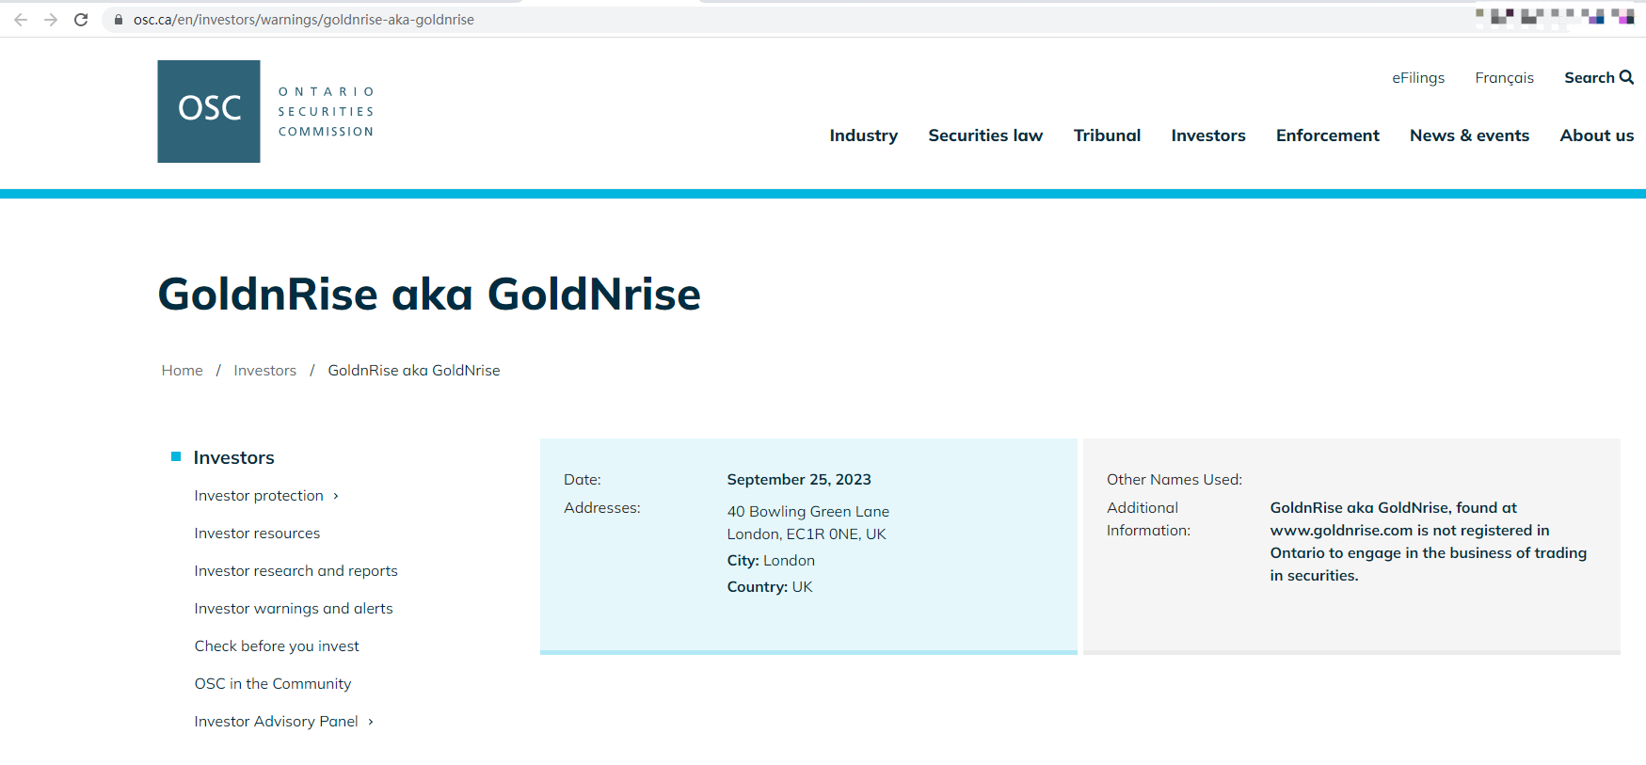1646x765 pixels.
Task: Open the Enforcement menu
Action: click(1328, 135)
